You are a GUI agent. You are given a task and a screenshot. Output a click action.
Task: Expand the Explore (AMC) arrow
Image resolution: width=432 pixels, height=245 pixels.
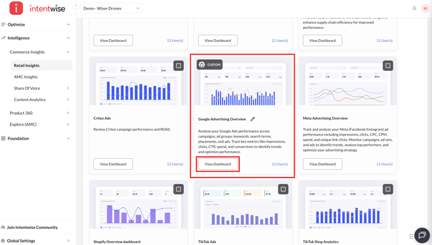(x=68, y=124)
